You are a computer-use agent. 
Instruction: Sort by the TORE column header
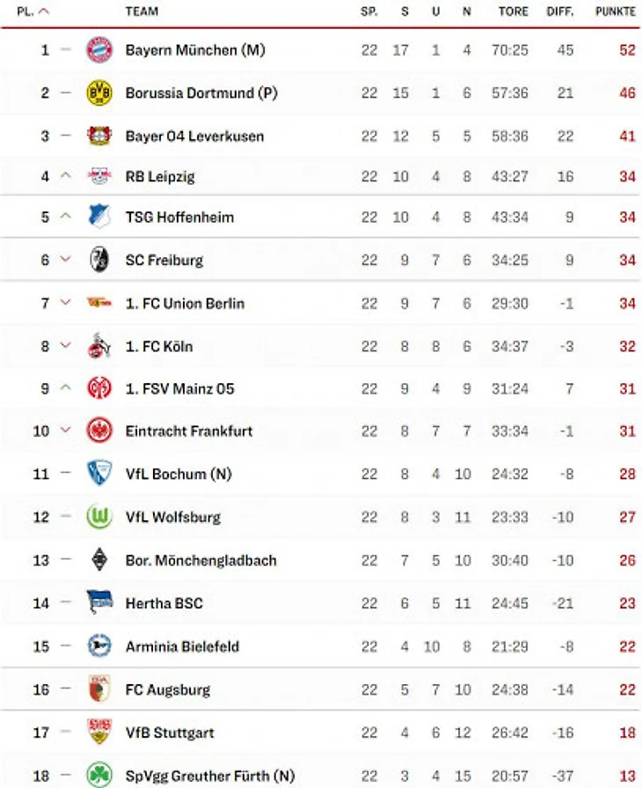(x=513, y=11)
